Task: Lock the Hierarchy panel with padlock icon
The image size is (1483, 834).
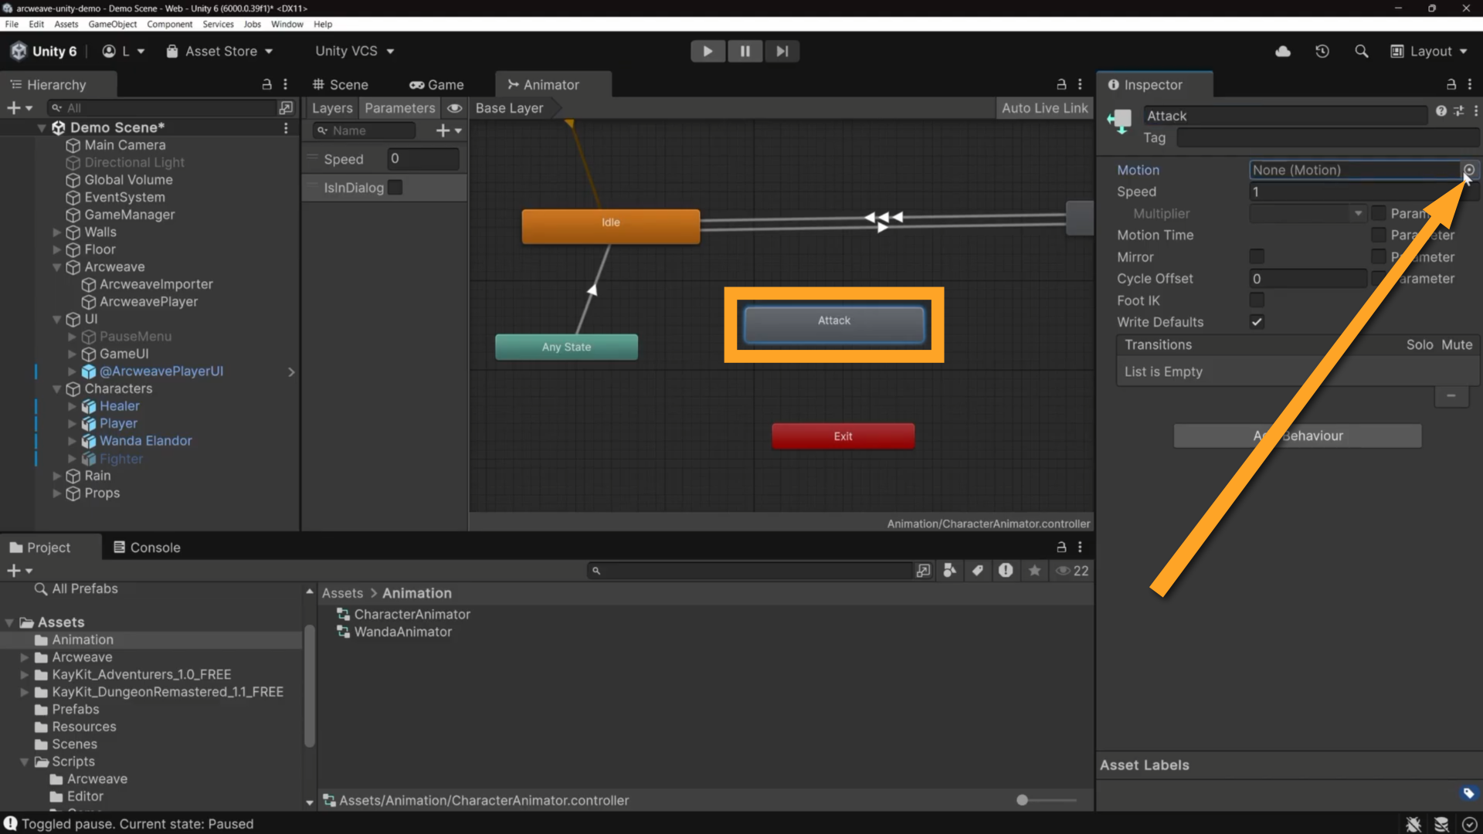Action: 266,84
